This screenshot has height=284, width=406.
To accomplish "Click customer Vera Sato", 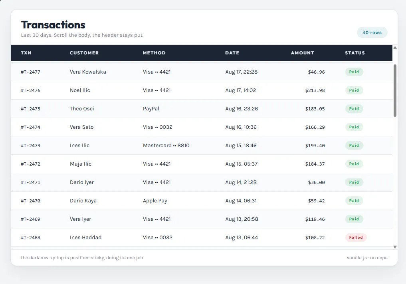I will (81, 127).
